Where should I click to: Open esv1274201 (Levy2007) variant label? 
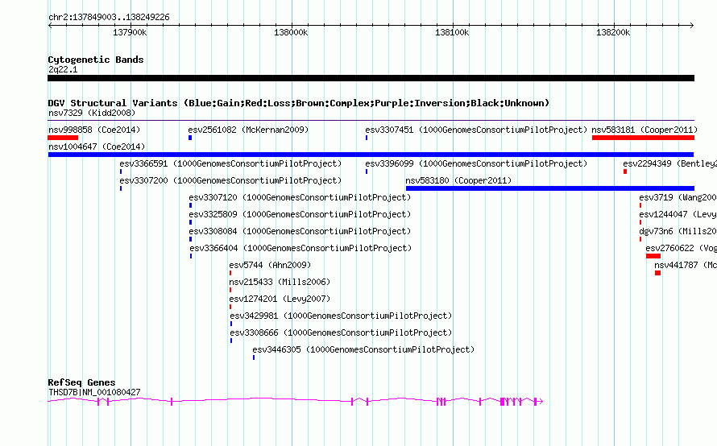(280, 299)
